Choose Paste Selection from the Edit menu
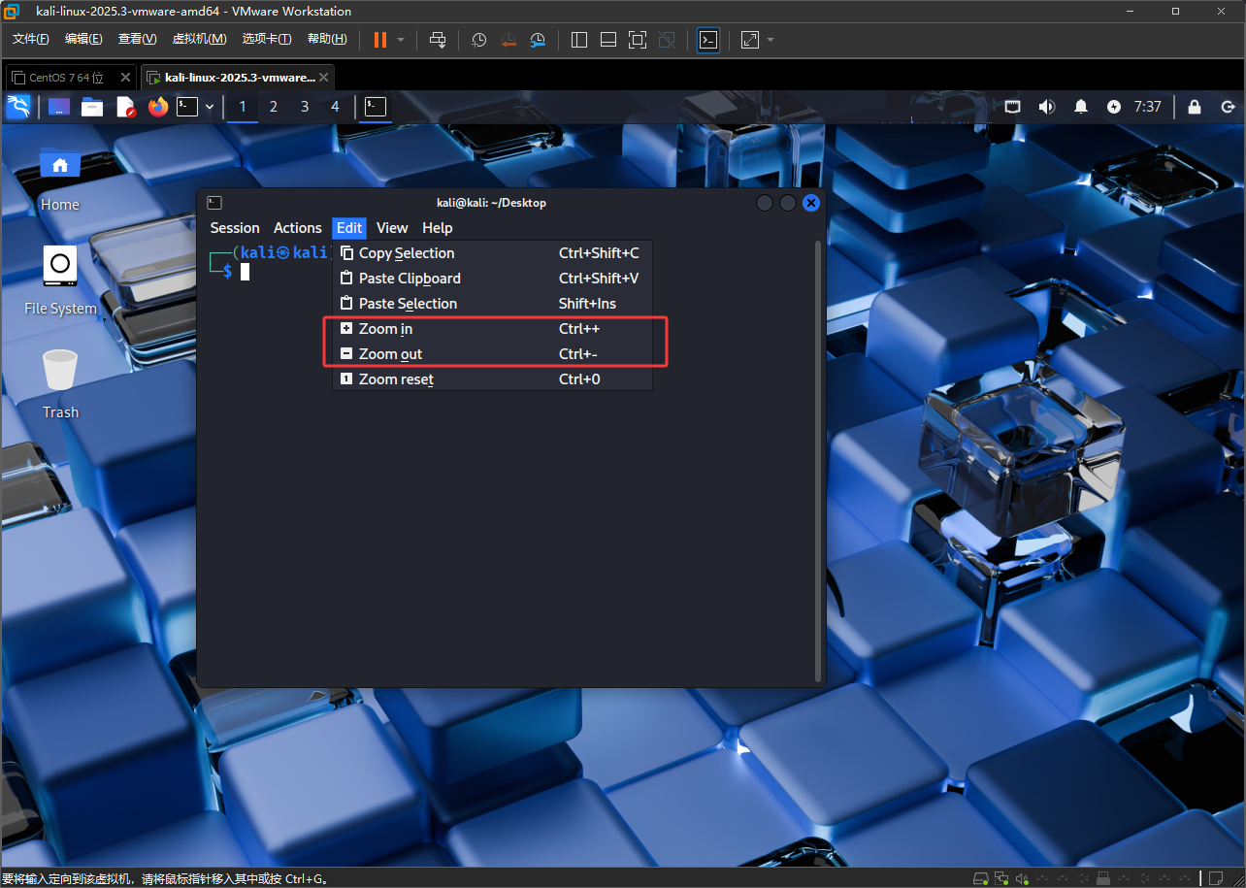Screen dimensions: 1246x888 tap(492, 304)
